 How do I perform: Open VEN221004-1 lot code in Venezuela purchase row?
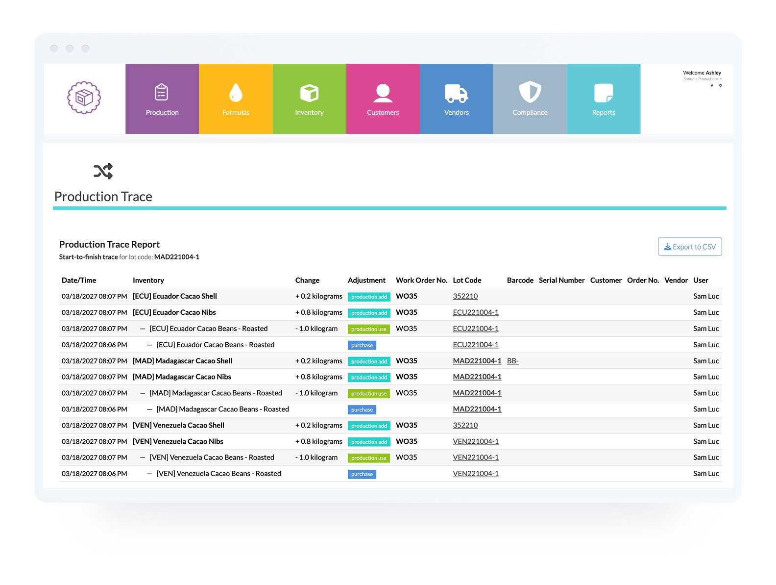(x=476, y=474)
